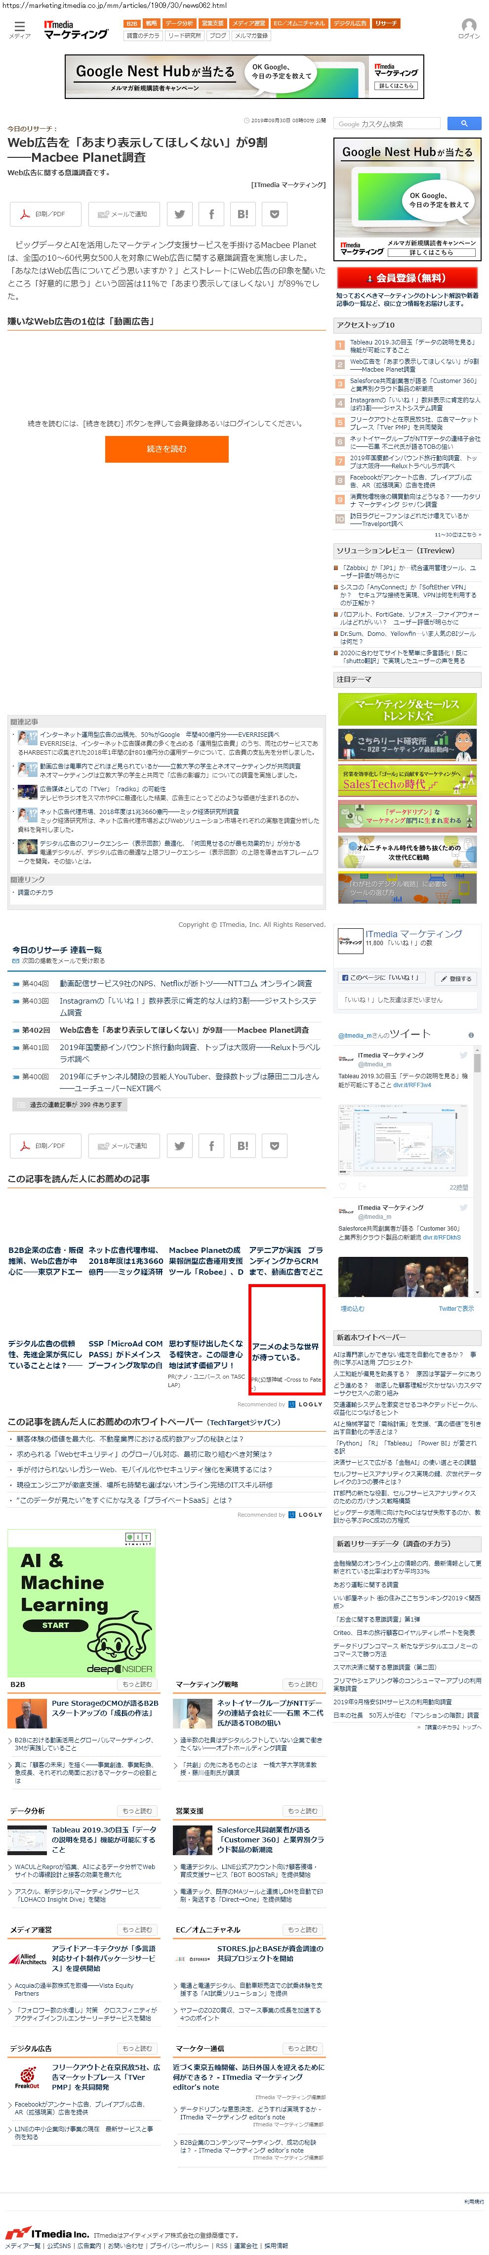This screenshot has height=2255, width=489.
Task: Select 調査のチカラ sub-navigation item
Action: (143, 36)
